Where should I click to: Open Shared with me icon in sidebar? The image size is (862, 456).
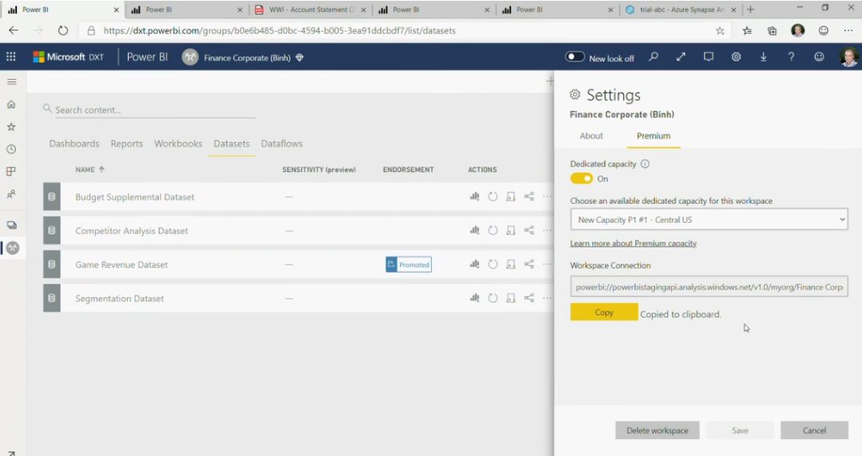[11, 194]
